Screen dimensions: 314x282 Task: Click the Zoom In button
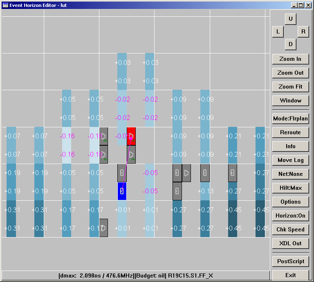290,59
